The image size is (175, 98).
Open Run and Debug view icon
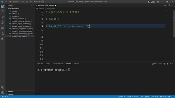click(x=3, y=22)
